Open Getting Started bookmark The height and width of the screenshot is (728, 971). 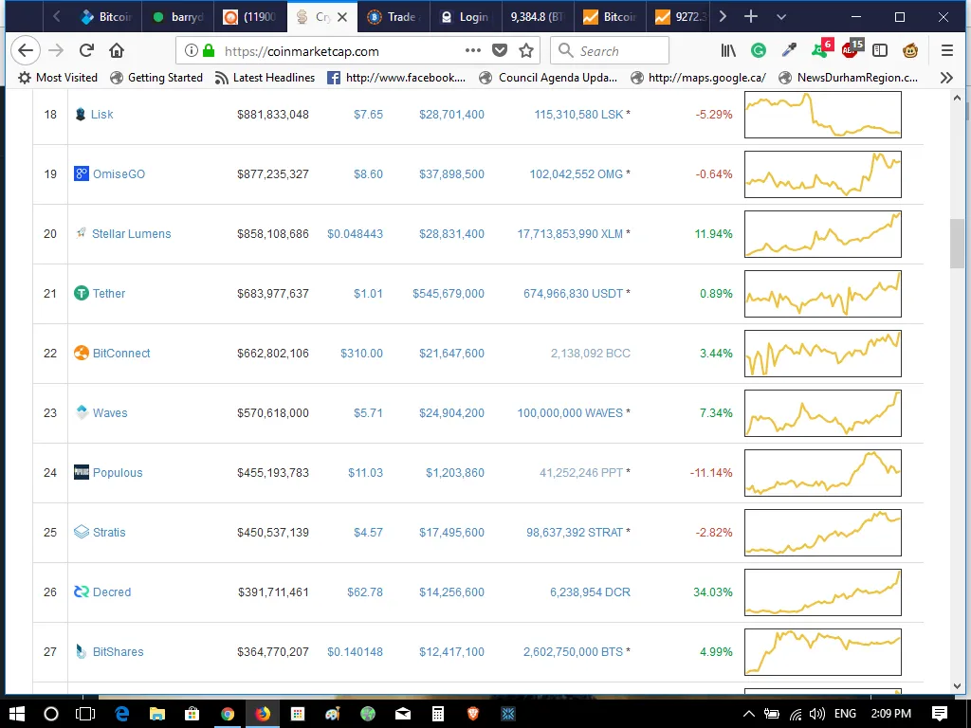156,78
